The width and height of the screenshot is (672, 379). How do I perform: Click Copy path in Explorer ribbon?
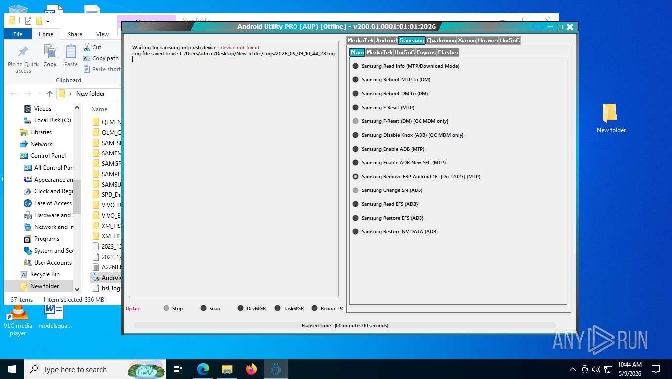tap(101, 58)
